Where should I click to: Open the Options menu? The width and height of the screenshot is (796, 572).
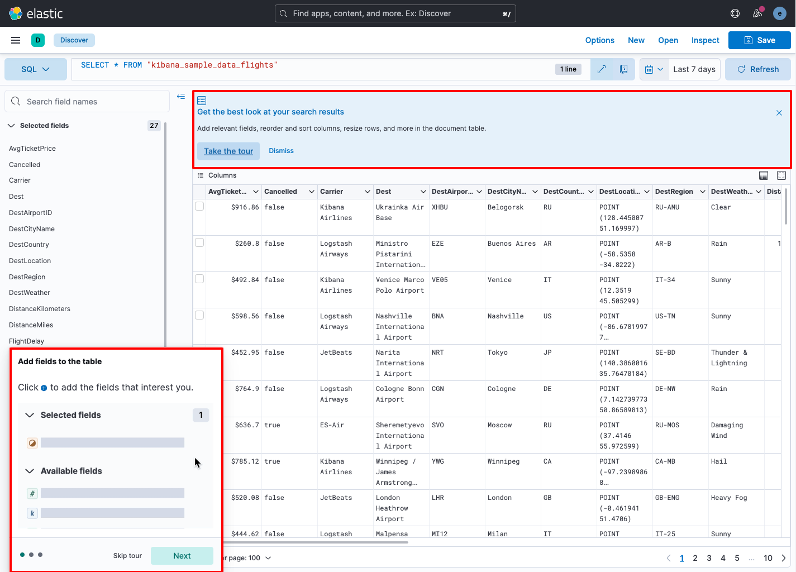pos(600,40)
